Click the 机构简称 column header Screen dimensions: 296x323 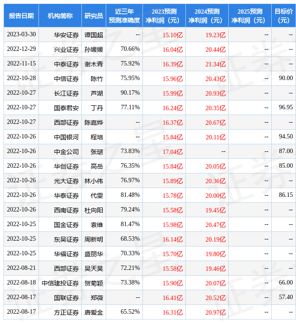click(60, 16)
